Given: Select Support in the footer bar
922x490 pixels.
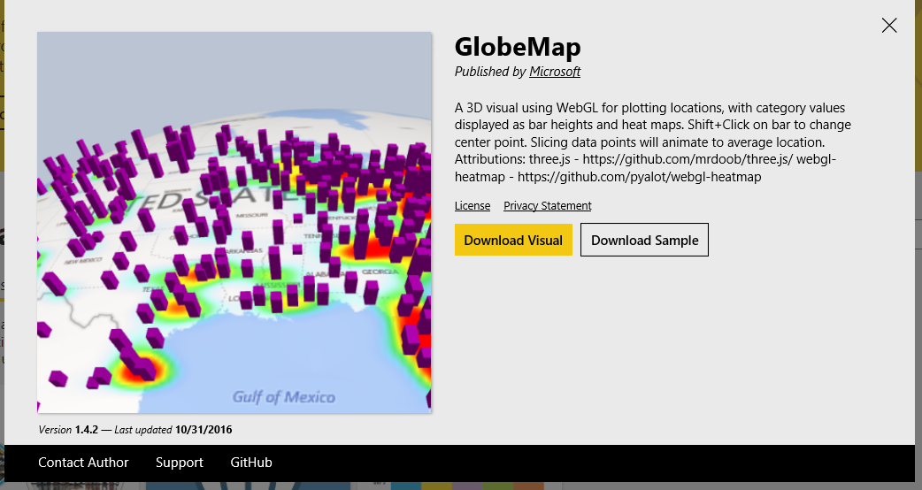Looking at the screenshot, I should [x=180, y=463].
